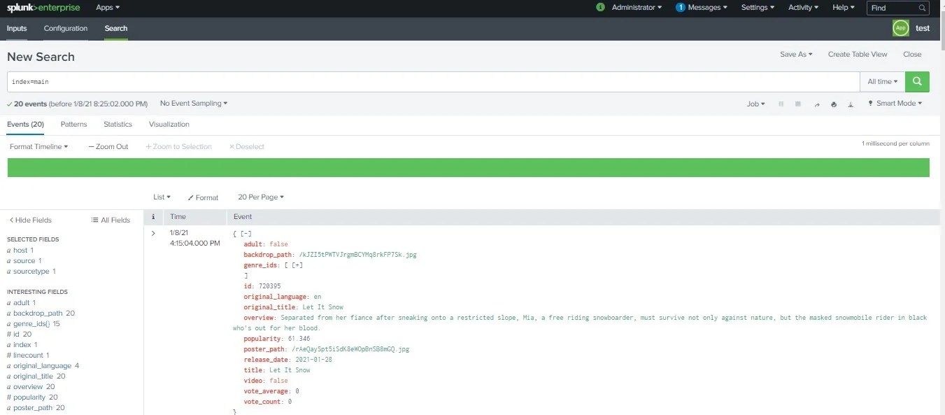Click the Messages count badge
945x415 pixels.
pyautogui.click(x=680, y=7)
